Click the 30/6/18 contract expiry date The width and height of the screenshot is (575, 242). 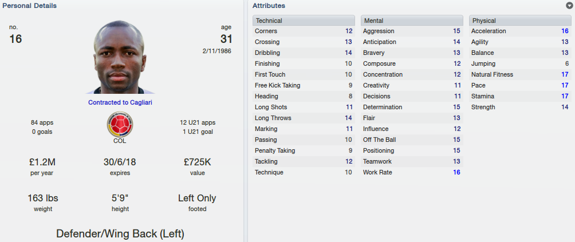120,162
